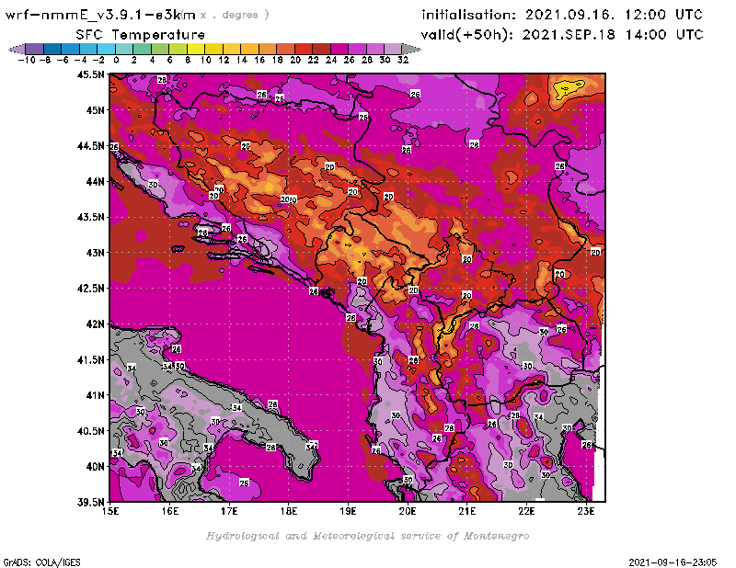This screenshot has width=736, height=568.
Task: Click the '10' value under the color legend
Action: pyautogui.click(x=205, y=61)
